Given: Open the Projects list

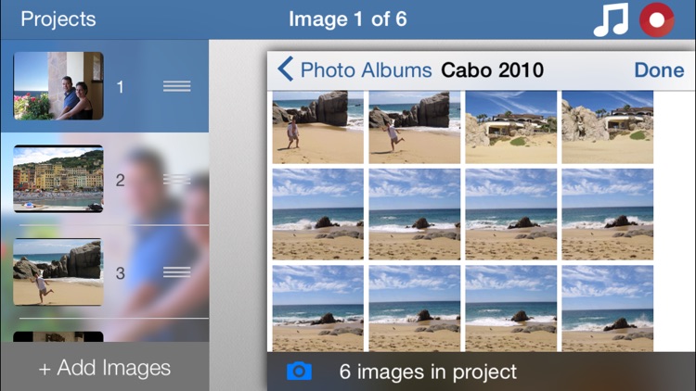Looking at the screenshot, I should click(x=58, y=19).
